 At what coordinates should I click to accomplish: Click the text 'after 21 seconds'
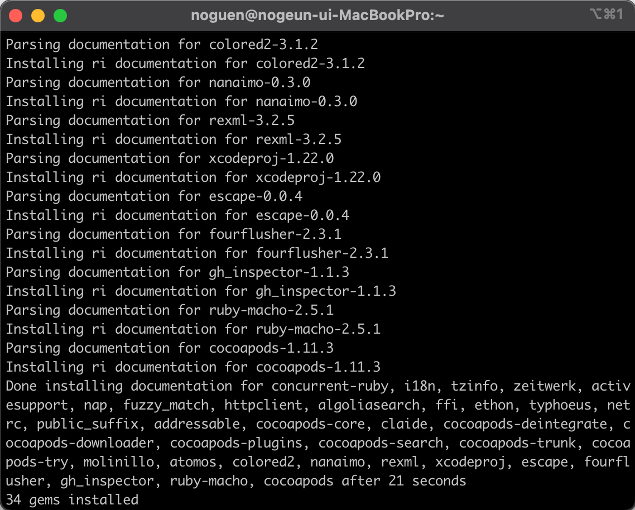(404, 481)
